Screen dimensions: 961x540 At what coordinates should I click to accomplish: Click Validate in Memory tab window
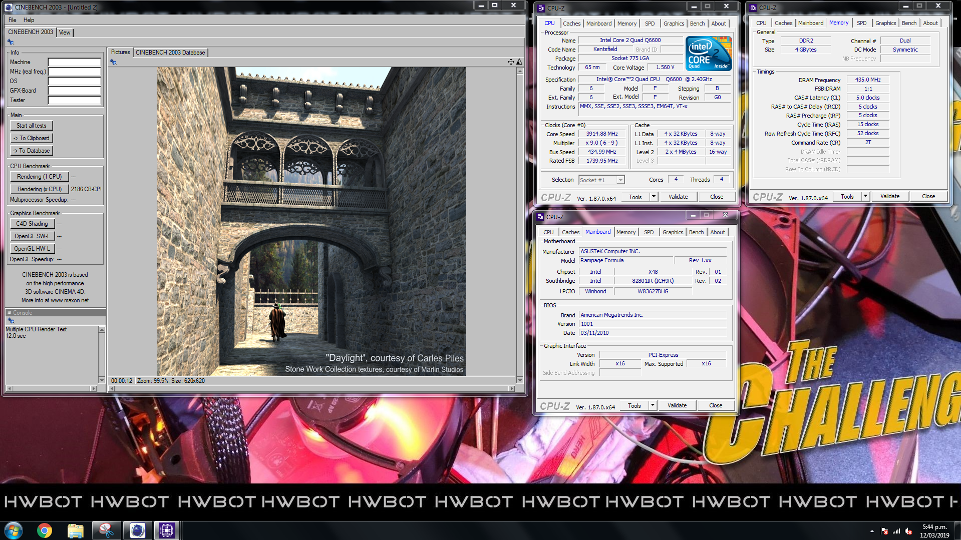890,196
